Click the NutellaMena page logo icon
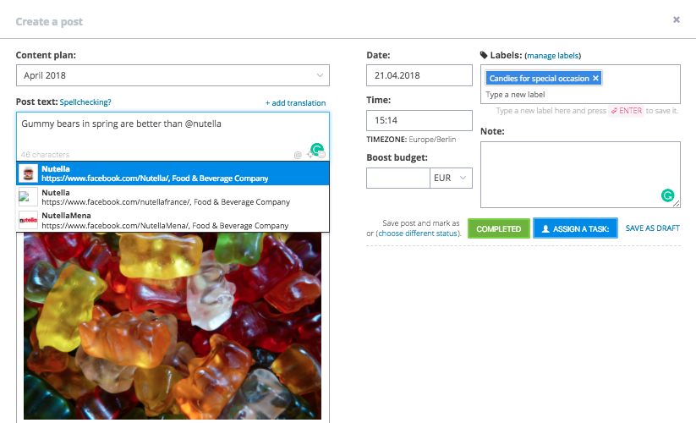 [28, 220]
